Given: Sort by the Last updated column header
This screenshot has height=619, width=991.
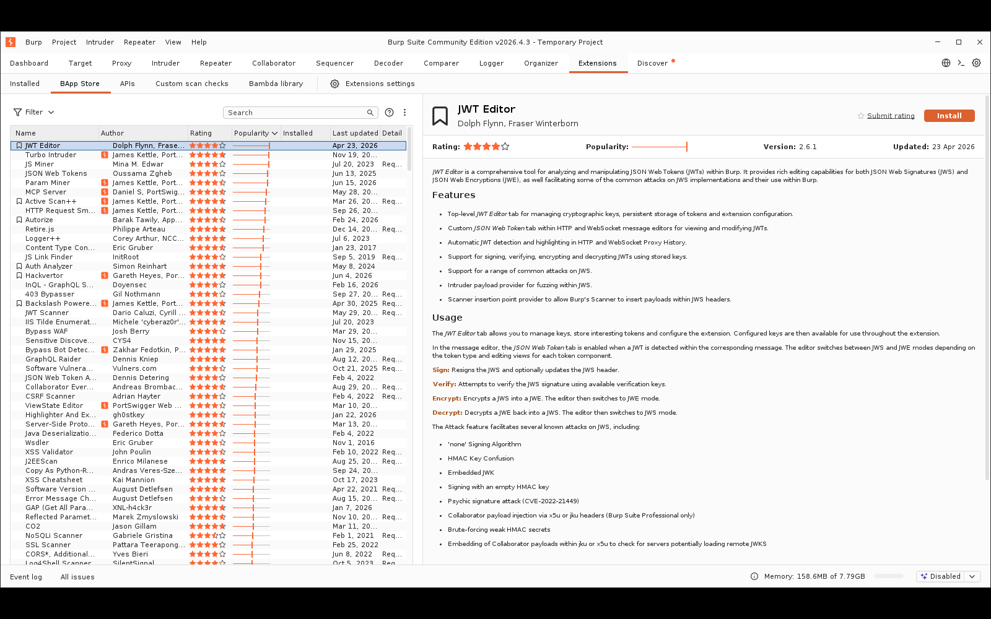Looking at the screenshot, I should (x=354, y=133).
